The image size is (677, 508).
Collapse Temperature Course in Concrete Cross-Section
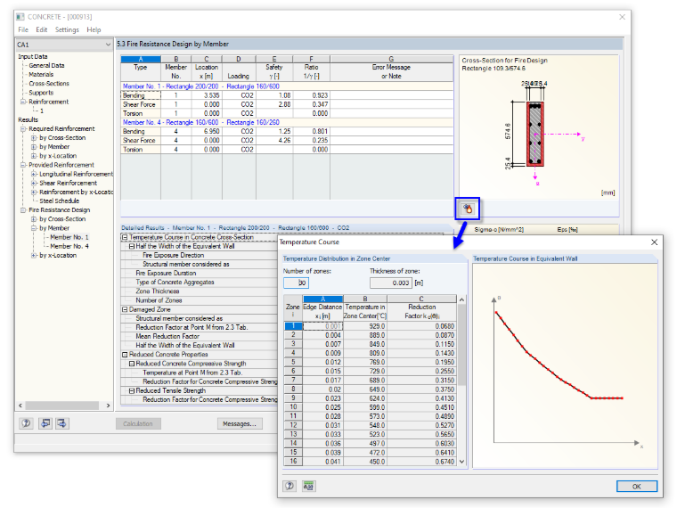[125, 237]
